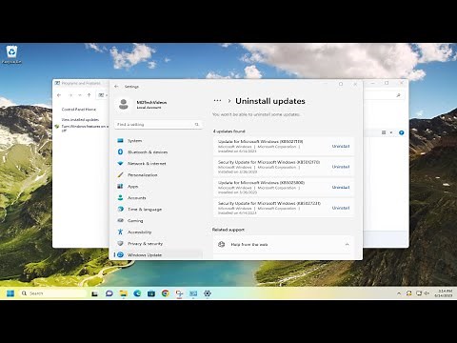Click up arrow in Programs and Features window
Viewport: 457px width, 343px height.
[89, 95]
